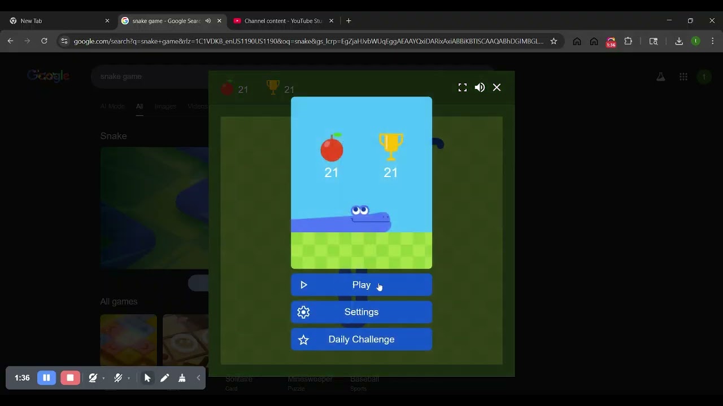
Task: Click the Google logo on search page
Action: [x=48, y=76]
